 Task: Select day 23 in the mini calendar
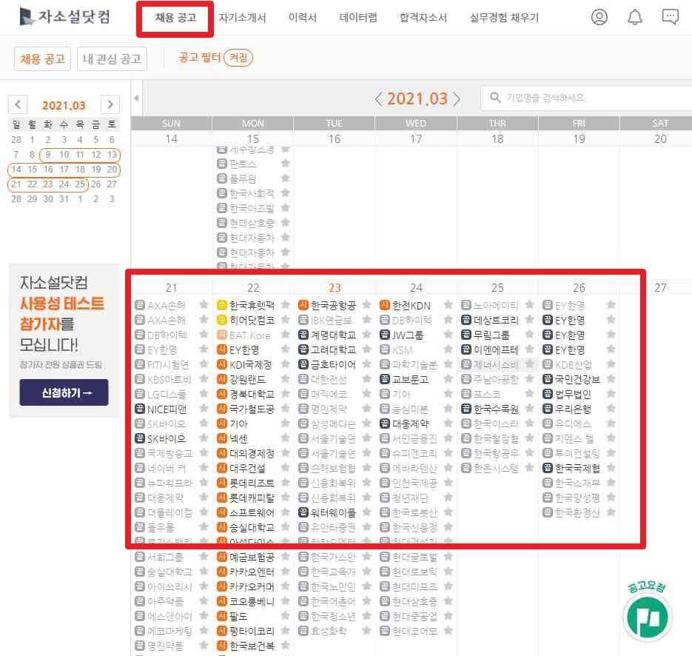pyautogui.click(x=48, y=184)
